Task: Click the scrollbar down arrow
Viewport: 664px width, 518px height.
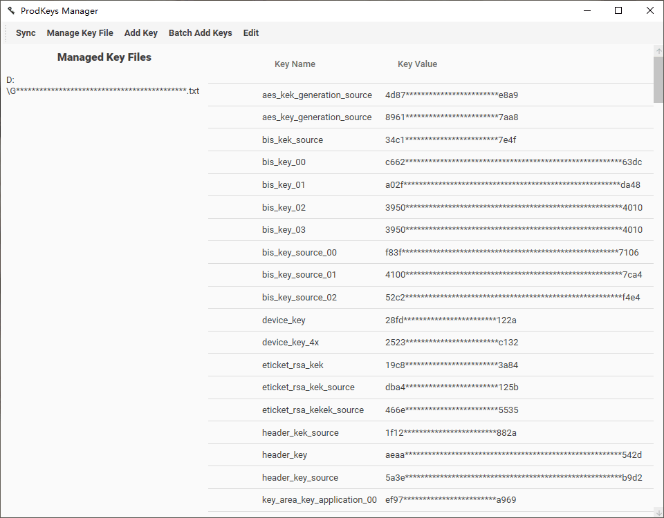Action: coord(658,512)
